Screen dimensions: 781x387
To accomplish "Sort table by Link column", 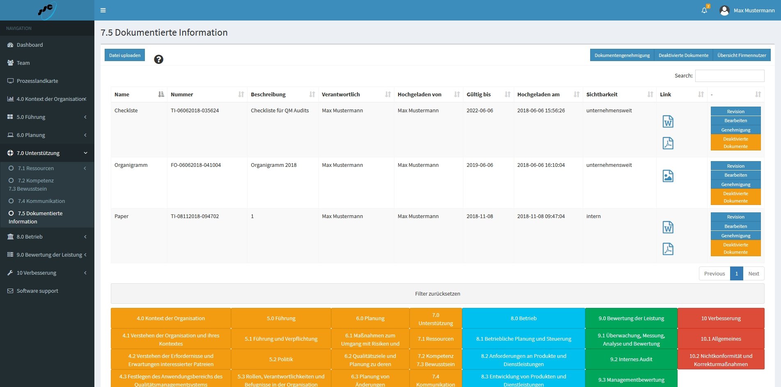I will [x=682, y=94].
